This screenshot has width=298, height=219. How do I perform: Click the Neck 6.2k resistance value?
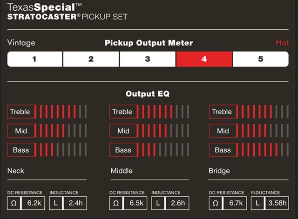pyautogui.click(x=34, y=203)
